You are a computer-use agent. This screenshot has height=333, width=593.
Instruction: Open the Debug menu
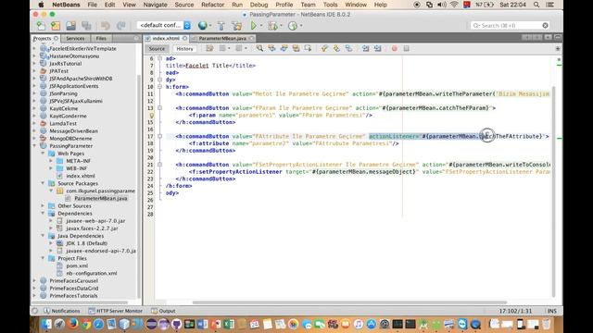pyautogui.click(x=259, y=5)
